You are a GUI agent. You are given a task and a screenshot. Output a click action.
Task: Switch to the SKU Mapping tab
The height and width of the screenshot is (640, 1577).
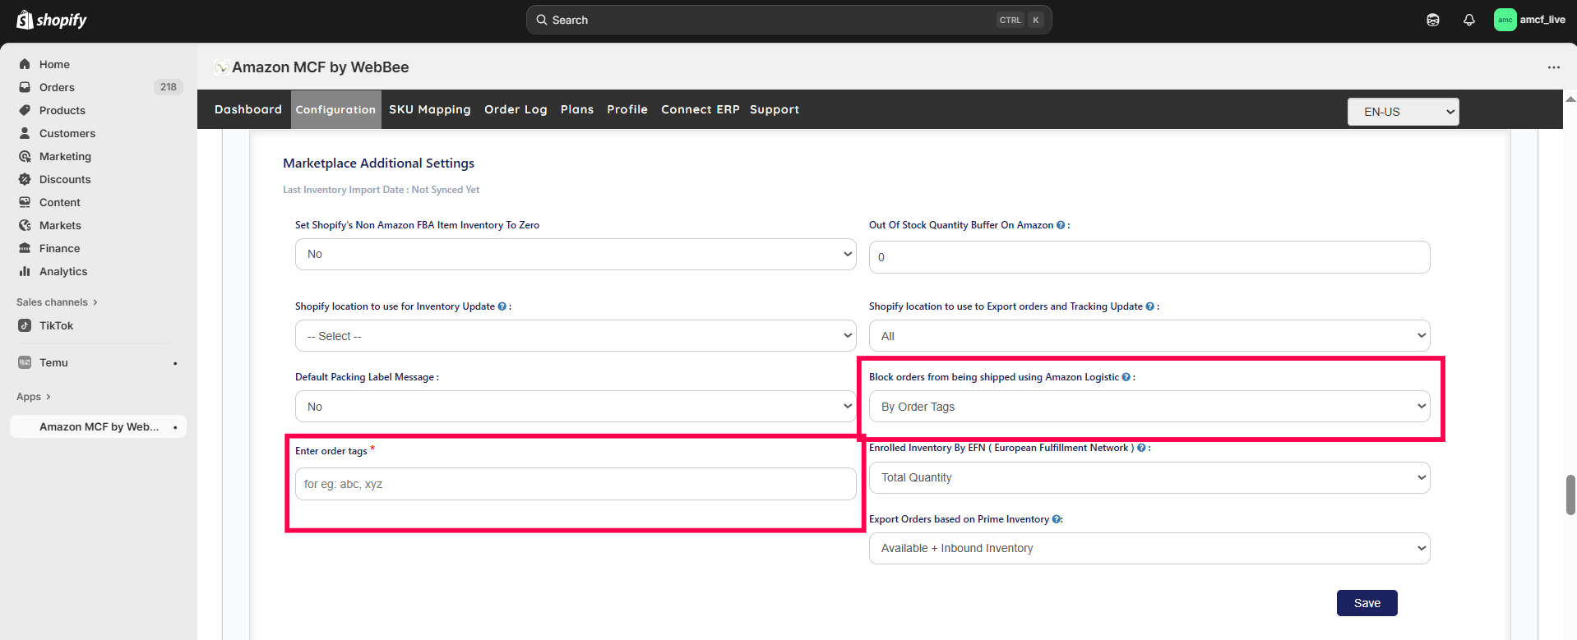[429, 109]
